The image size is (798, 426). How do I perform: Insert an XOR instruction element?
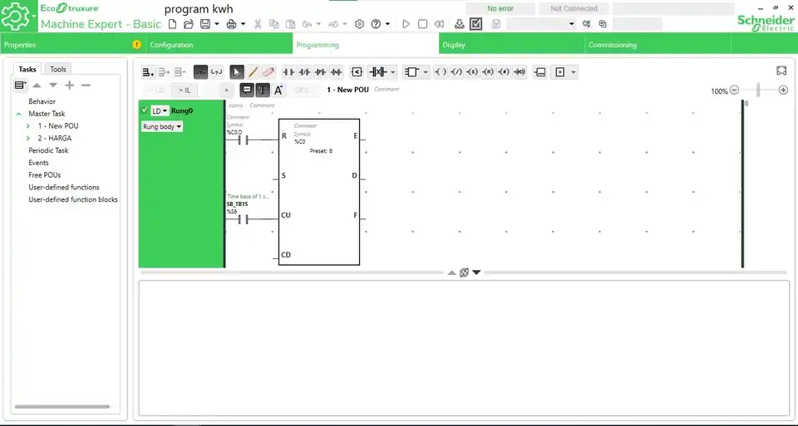(x=378, y=72)
